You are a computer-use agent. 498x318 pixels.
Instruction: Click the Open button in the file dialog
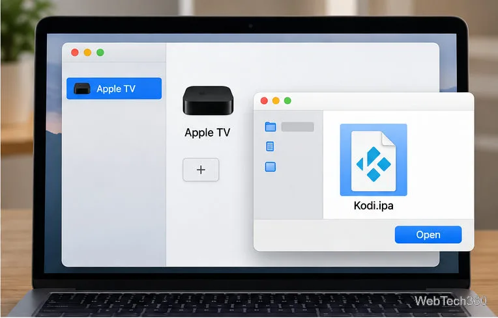[428, 235]
